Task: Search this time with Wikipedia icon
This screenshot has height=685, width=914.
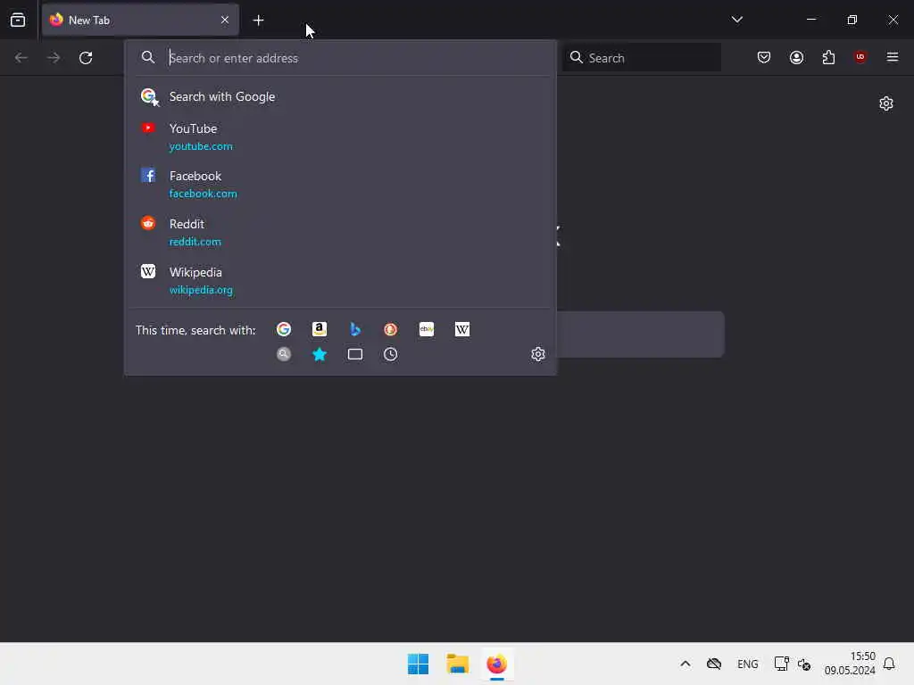Action: point(462,330)
